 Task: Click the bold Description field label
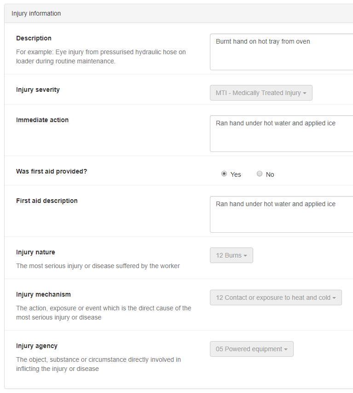(34, 38)
